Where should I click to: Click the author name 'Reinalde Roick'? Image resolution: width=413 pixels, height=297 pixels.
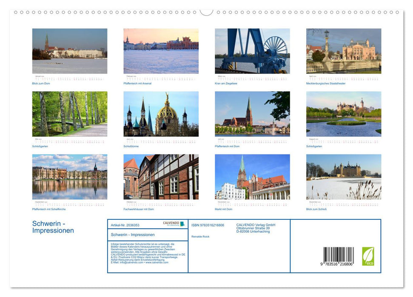pos(201,236)
